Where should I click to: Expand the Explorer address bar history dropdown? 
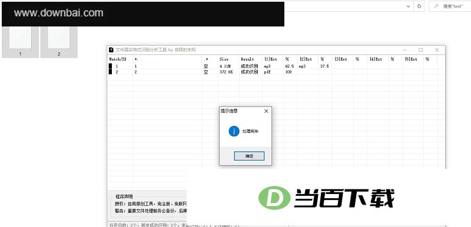click(408, 6)
